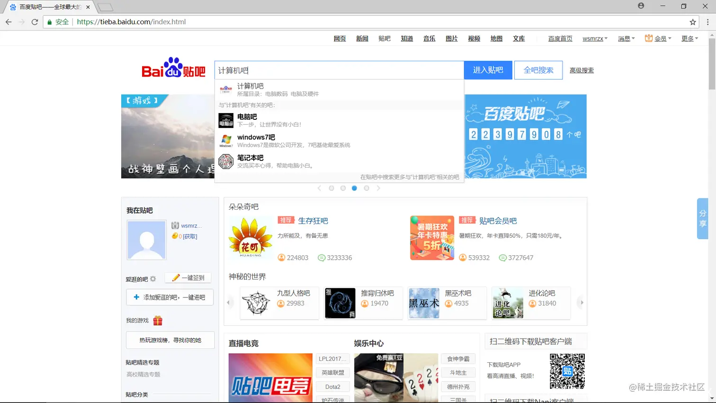Click the camera icon beside username wsmrz
Viewport: 716px width, 403px height.
pyautogui.click(x=175, y=226)
